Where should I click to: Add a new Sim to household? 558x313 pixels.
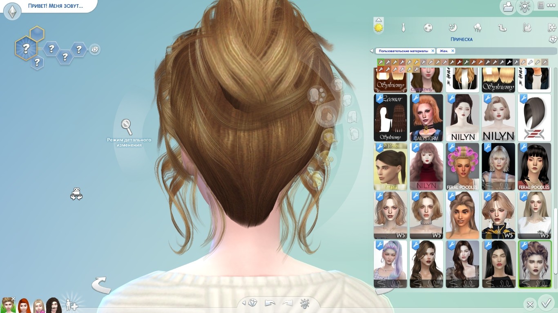[x=71, y=304]
